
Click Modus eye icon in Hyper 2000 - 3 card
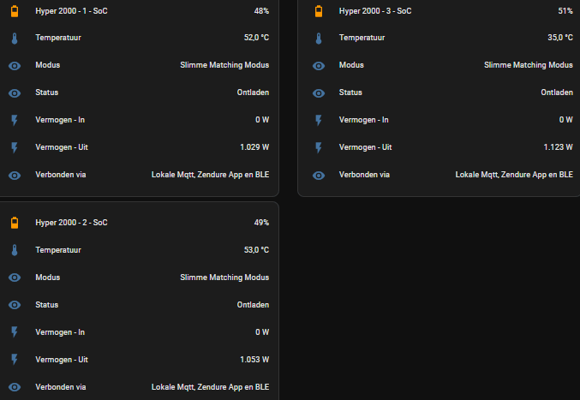tap(319, 66)
